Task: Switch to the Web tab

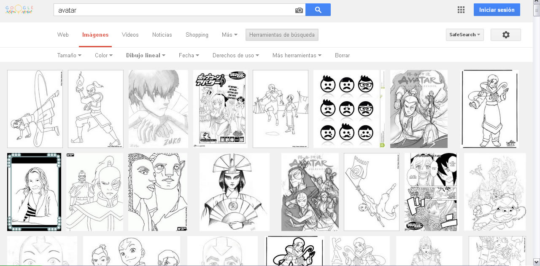Action: [63, 35]
